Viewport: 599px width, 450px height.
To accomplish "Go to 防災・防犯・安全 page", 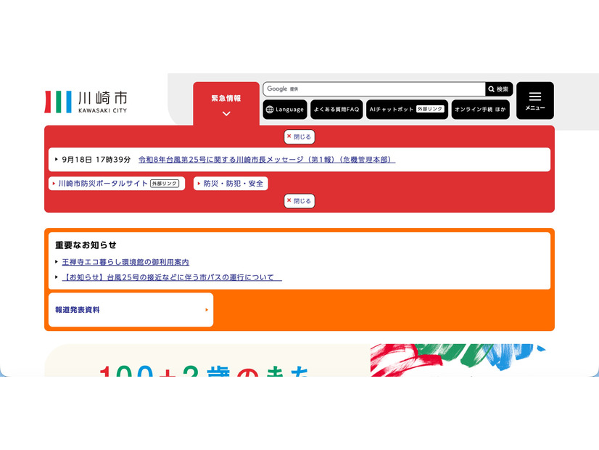I will coord(231,184).
